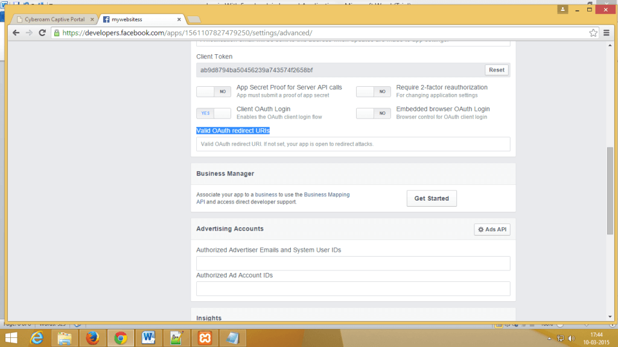Screen dimensions: 618x347
Task: Close the mywebsitess tab
Action: [x=179, y=19]
